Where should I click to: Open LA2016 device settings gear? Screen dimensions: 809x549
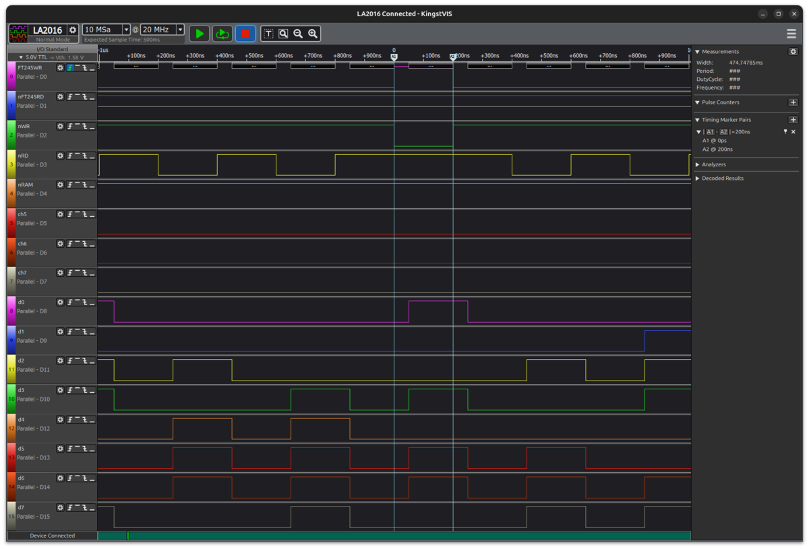(x=73, y=30)
